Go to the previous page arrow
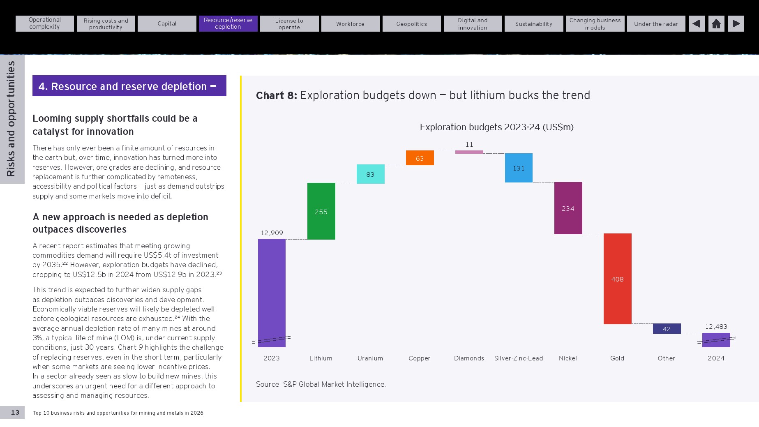 tap(697, 24)
